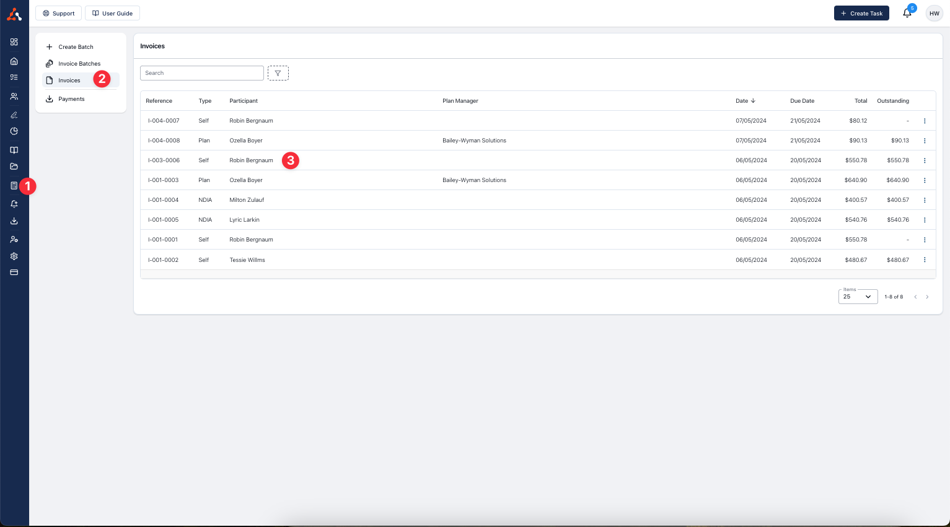Screen dimensions: 950x527
Task: Select the Home icon in sidebar
Action: point(14,61)
